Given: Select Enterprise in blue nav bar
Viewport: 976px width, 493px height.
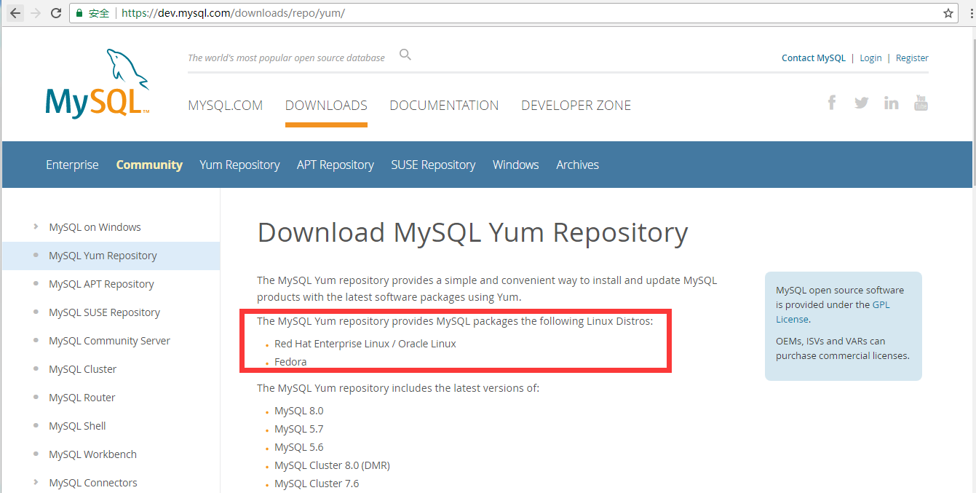Looking at the screenshot, I should pyautogui.click(x=72, y=165).
